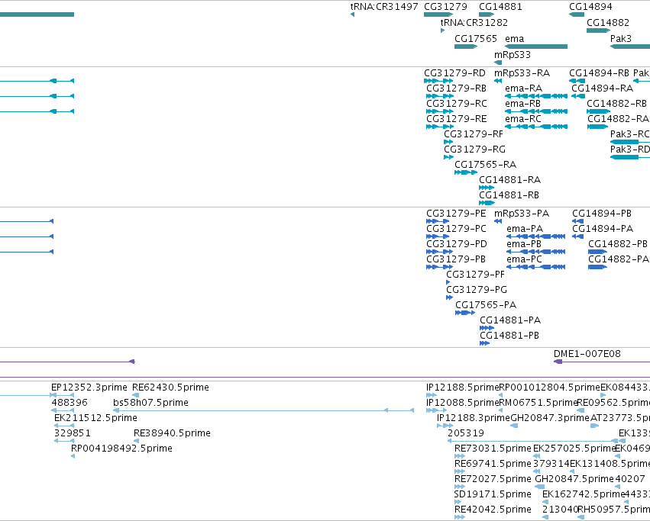Click transcript CG14881-RB

pyautogui.click(x=509, y=196)
